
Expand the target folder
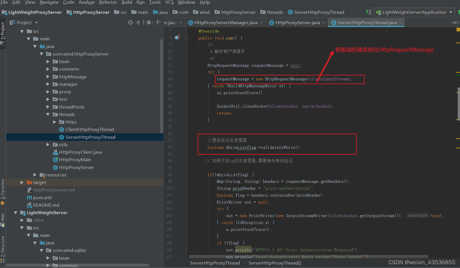[x=22, y=183]
